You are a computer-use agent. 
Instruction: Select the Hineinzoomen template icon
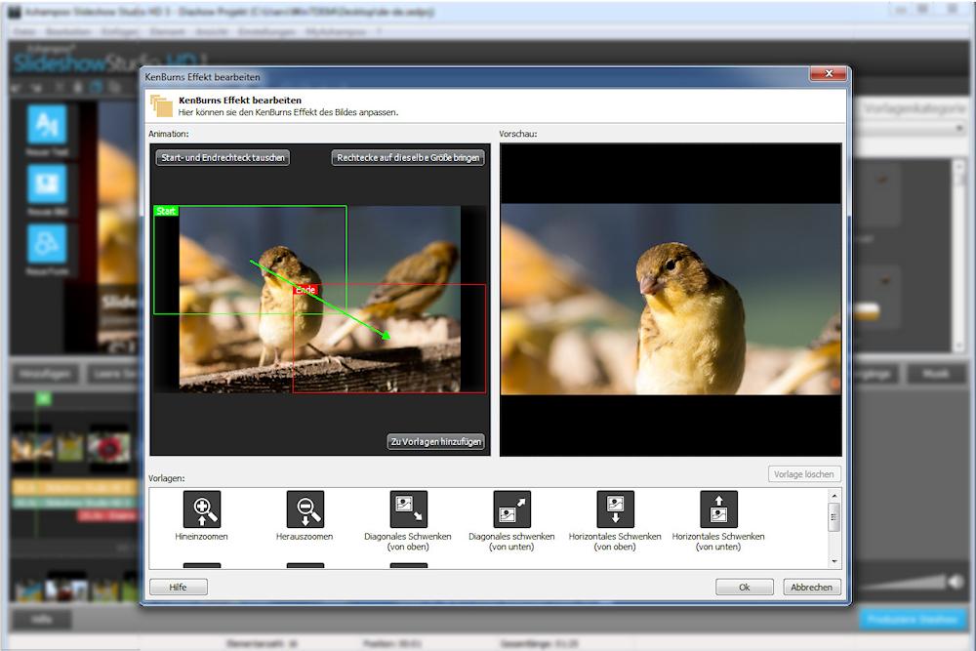(202, 509)
